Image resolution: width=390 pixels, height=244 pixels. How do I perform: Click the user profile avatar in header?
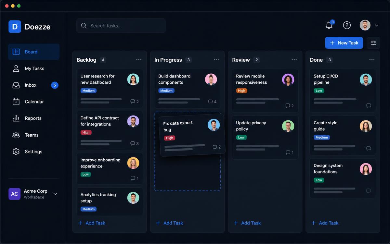tap(365, 25)
